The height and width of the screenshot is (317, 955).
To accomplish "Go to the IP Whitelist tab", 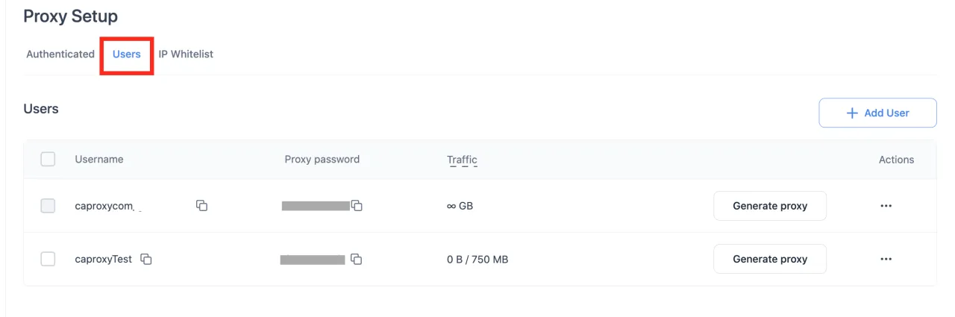I will pyautogui.click(x=186, y=54).
